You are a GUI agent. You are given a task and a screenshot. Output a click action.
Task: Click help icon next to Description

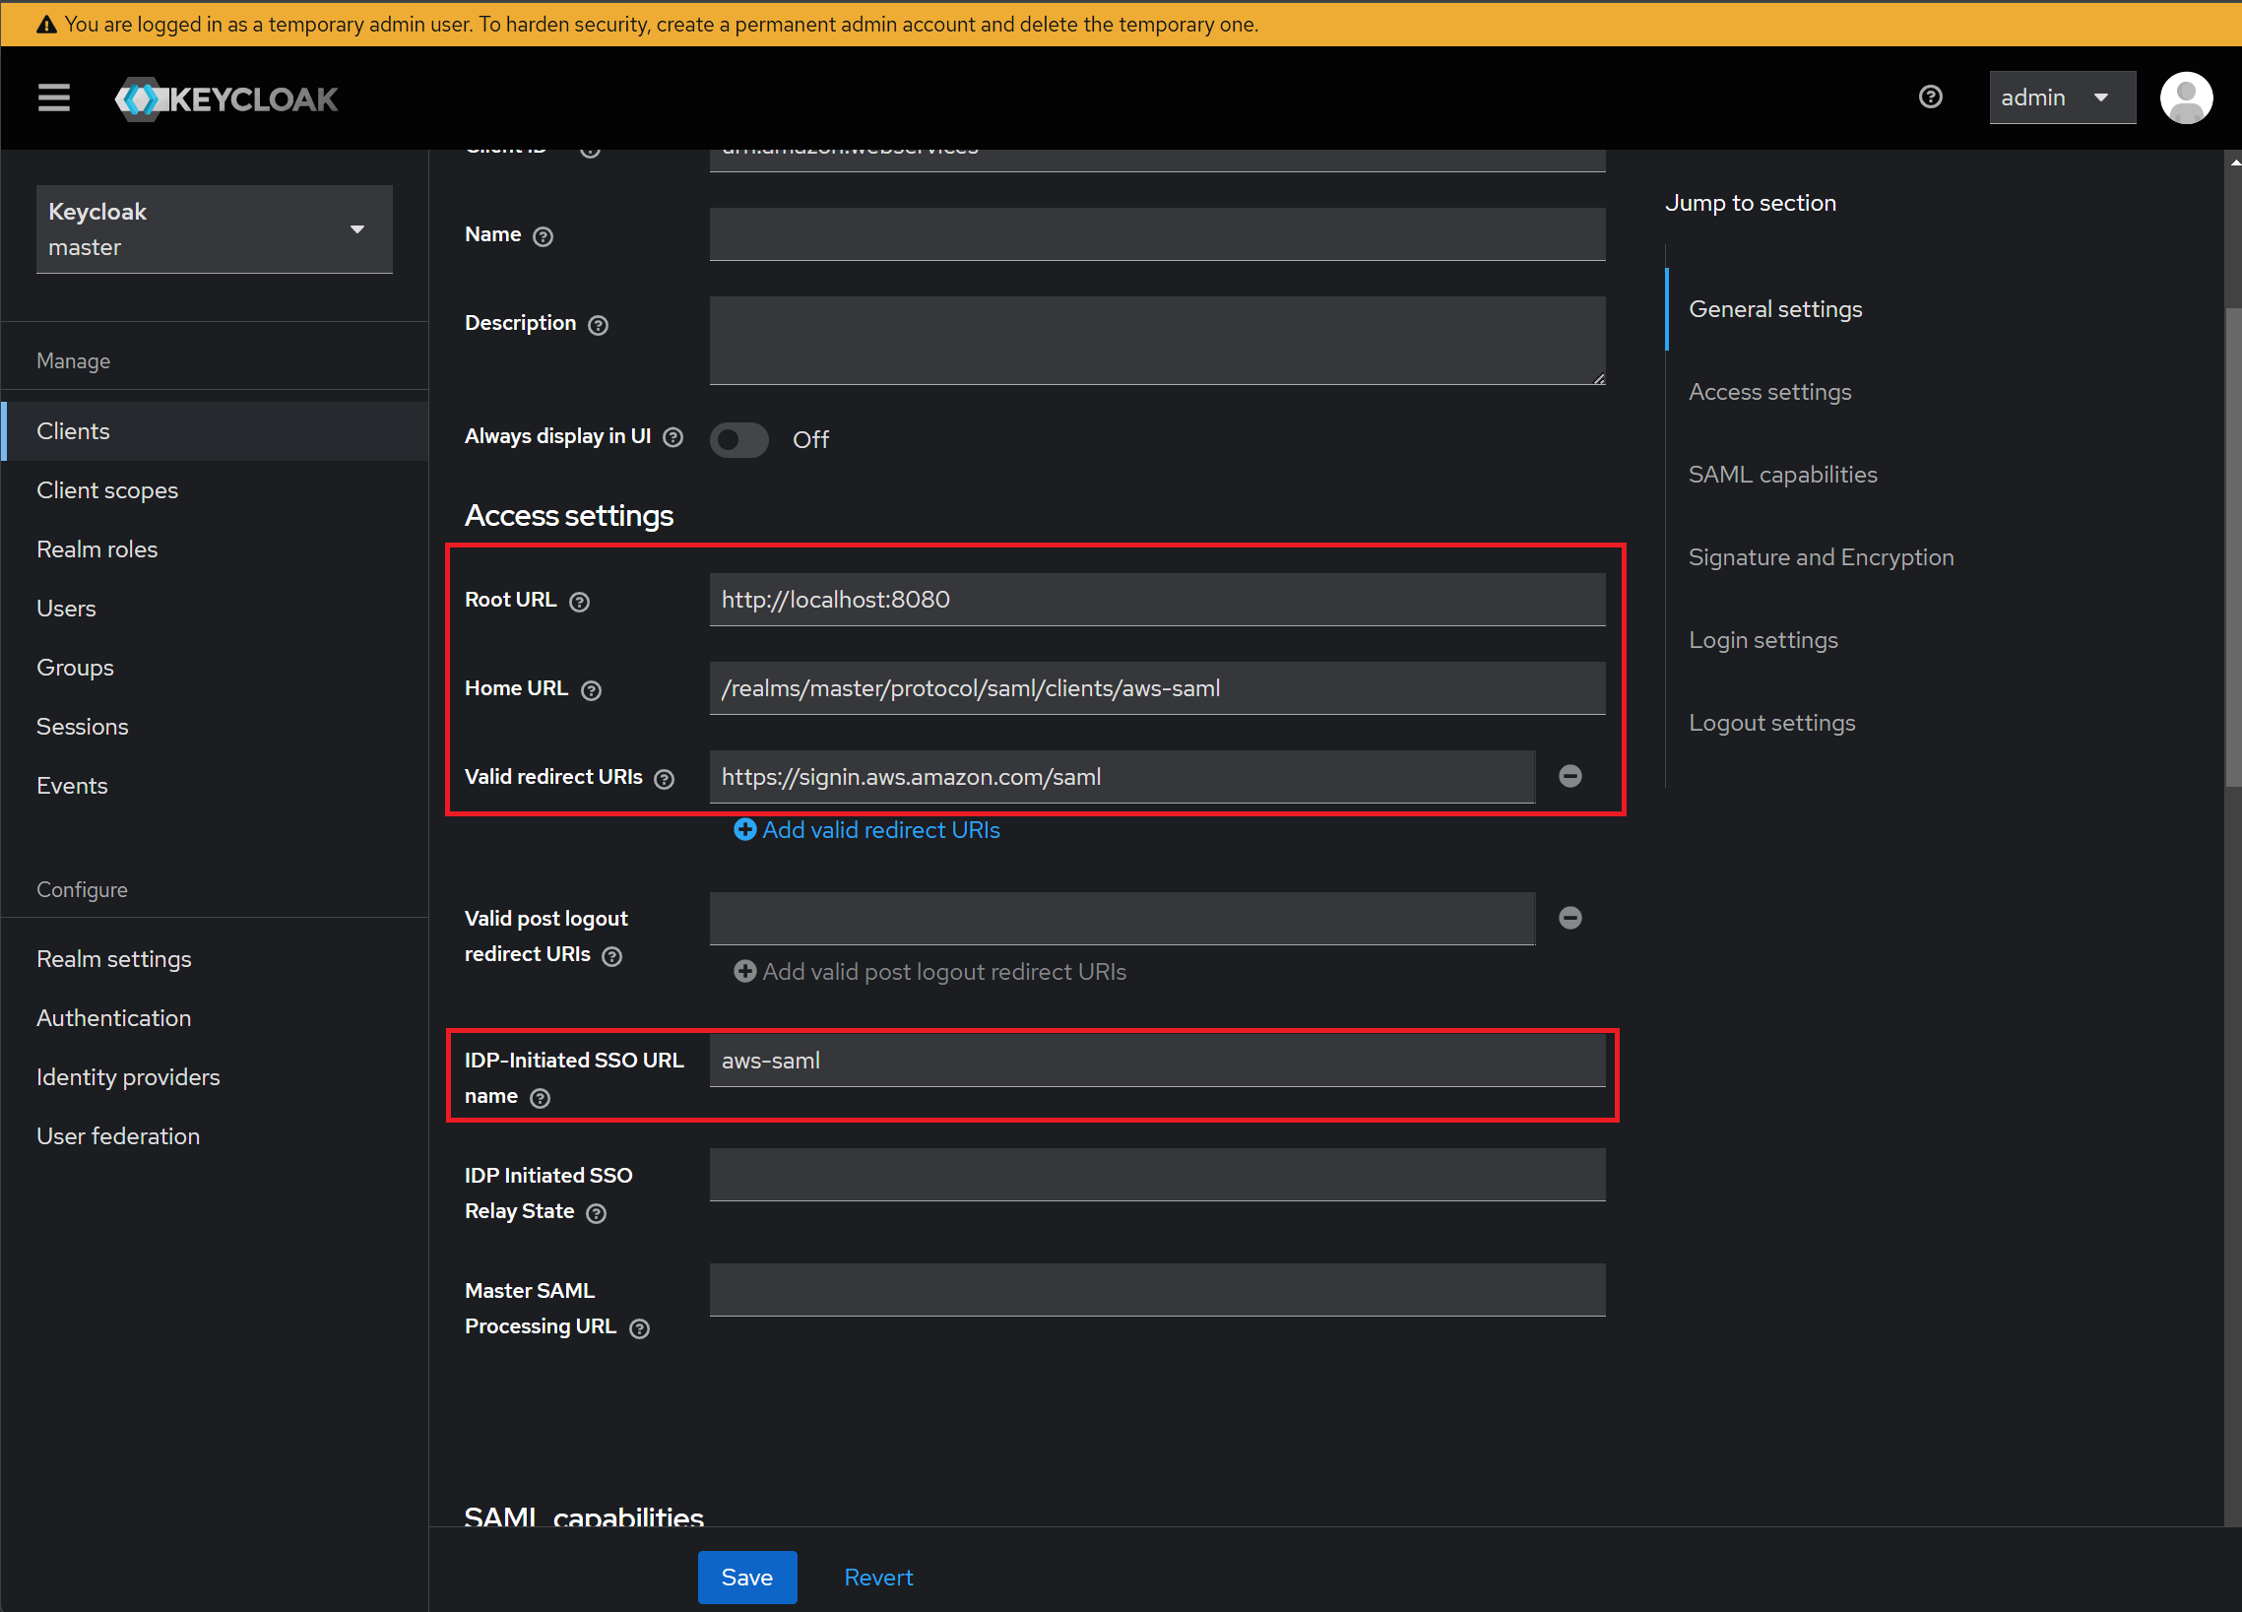598,325
